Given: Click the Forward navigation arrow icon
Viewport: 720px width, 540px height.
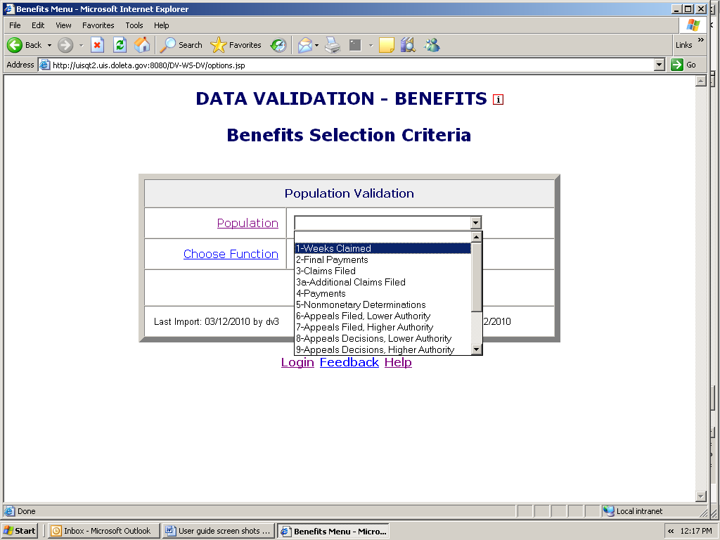Looking at the screenshot, I should [x=65, y=45].
